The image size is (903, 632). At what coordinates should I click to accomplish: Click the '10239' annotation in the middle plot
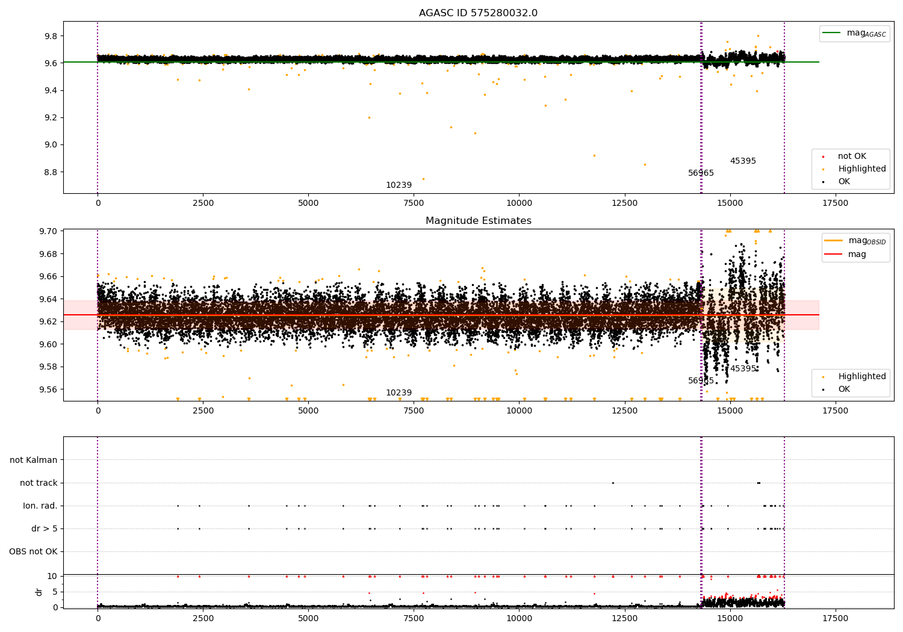399,393
